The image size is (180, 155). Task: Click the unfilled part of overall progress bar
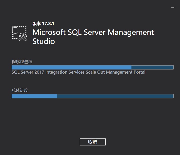115,96
